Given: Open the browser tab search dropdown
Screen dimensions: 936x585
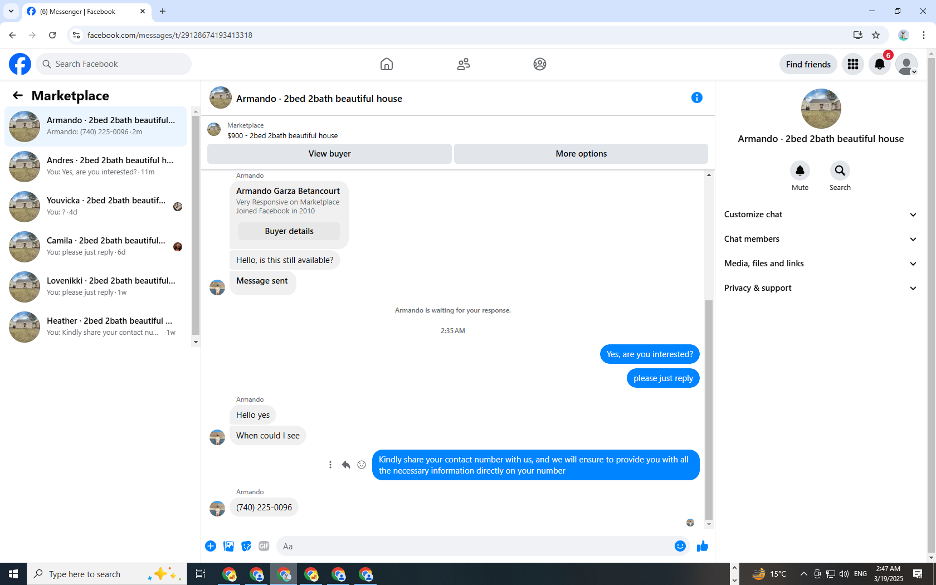Looking at the screenshot, I should 11,11.
